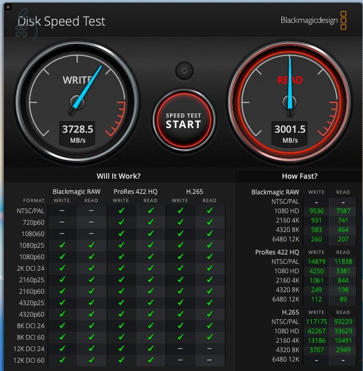Click H.265 4320 8K write value 3707

click(316, 350)
